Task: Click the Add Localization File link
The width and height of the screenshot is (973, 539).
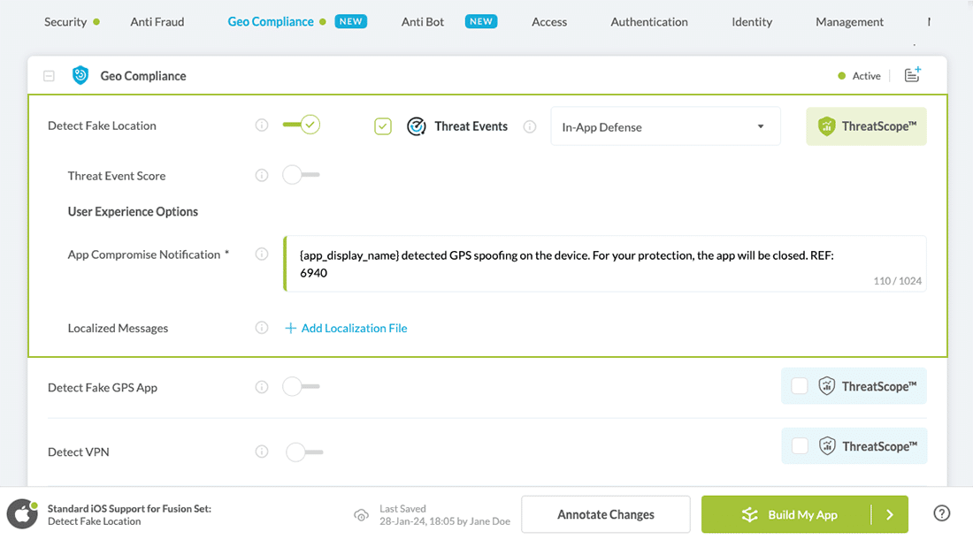Action: click(x=346, y=328)
